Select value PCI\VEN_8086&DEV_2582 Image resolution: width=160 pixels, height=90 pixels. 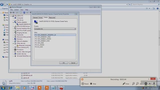[43, 37]
